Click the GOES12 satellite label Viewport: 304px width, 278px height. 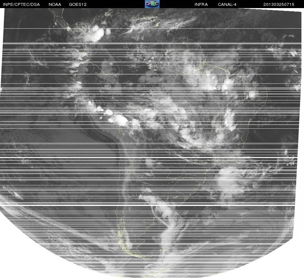click(77, 4)
